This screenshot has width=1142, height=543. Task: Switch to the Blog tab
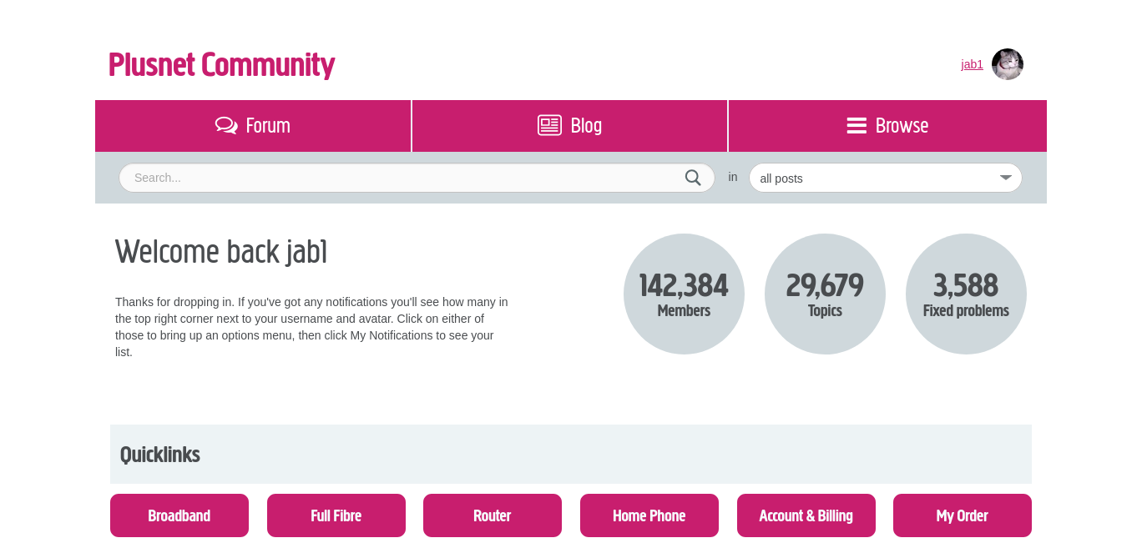click(584, 125)
